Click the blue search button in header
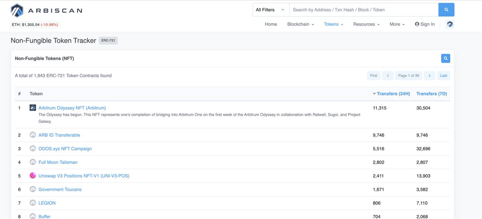This screenshot has height=219, width=482. 446,10
